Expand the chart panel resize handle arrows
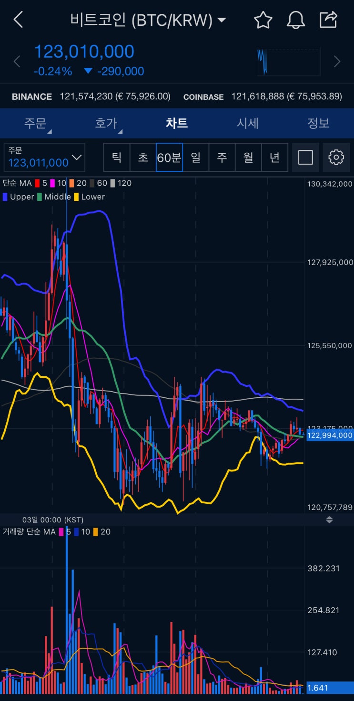354x701 pixels. tap(329, 520)
